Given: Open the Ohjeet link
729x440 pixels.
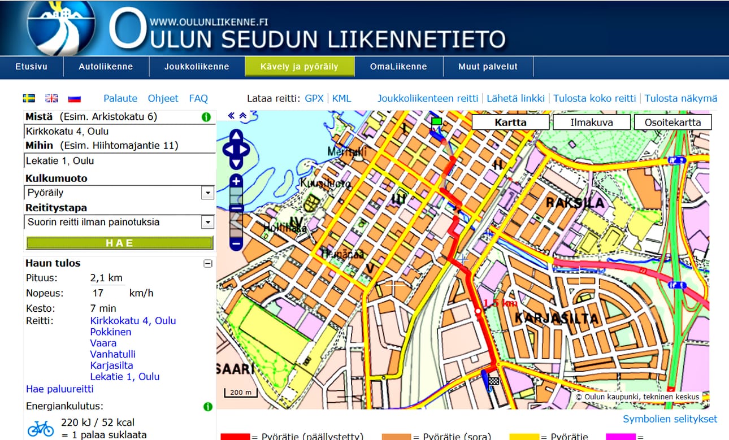Looking at the screenshot, I should pyautogui.click(x=163, y=98).
